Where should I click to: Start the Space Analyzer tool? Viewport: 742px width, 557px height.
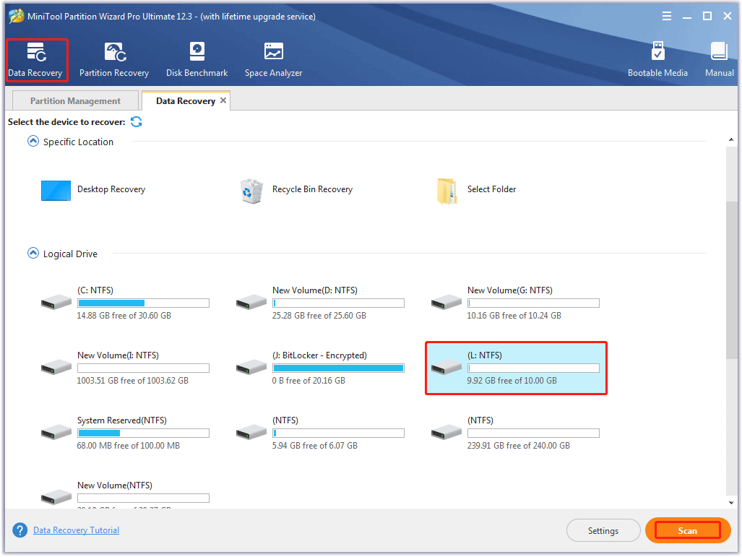pos(273,59)
